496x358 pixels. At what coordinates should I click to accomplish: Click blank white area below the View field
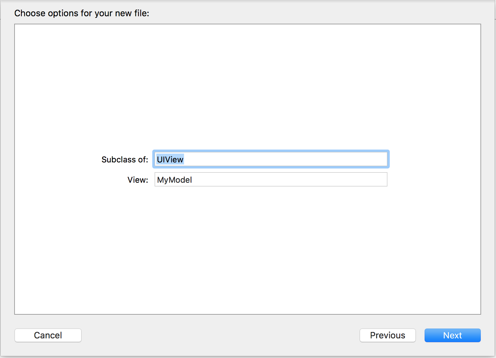pos(247,250)
